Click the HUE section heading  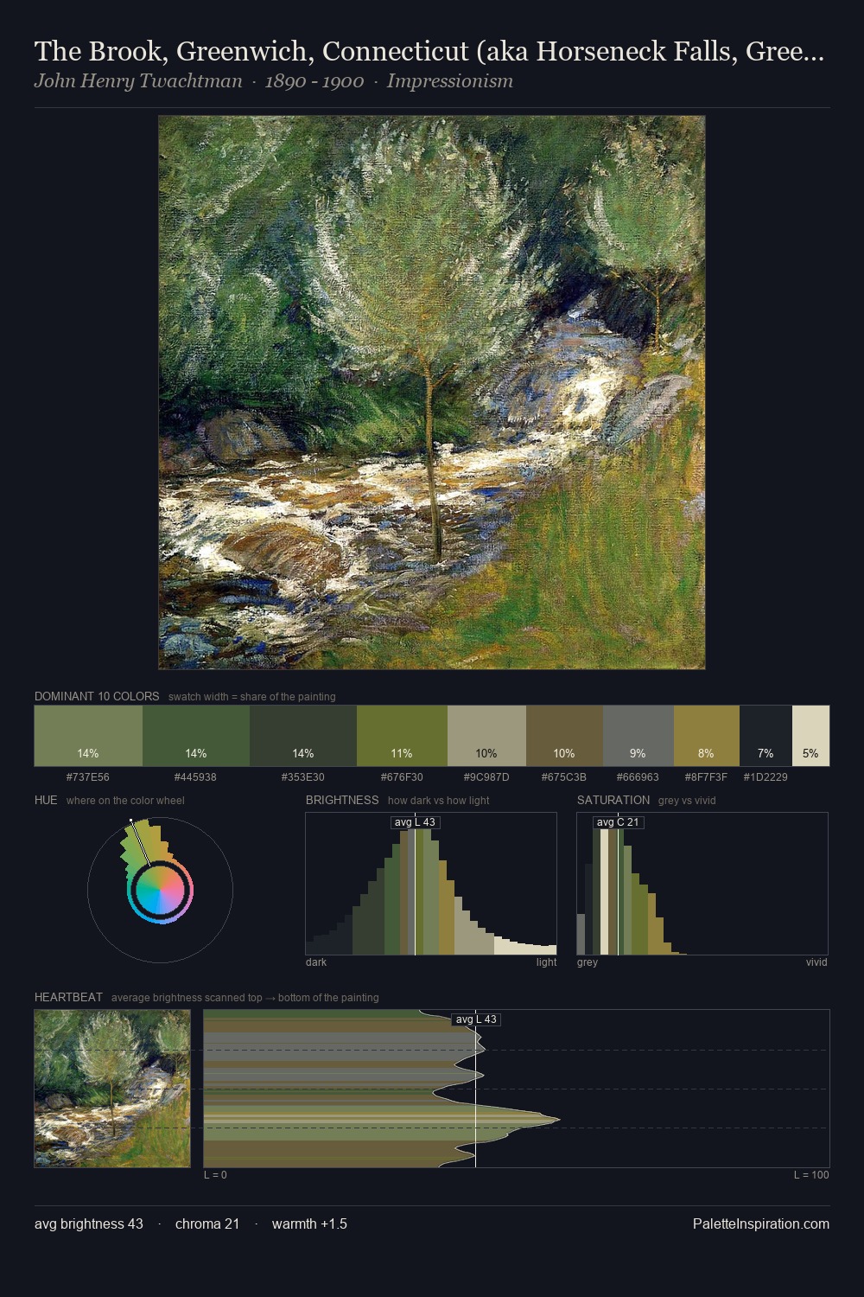pyautogui.click(x=46, y=800)
